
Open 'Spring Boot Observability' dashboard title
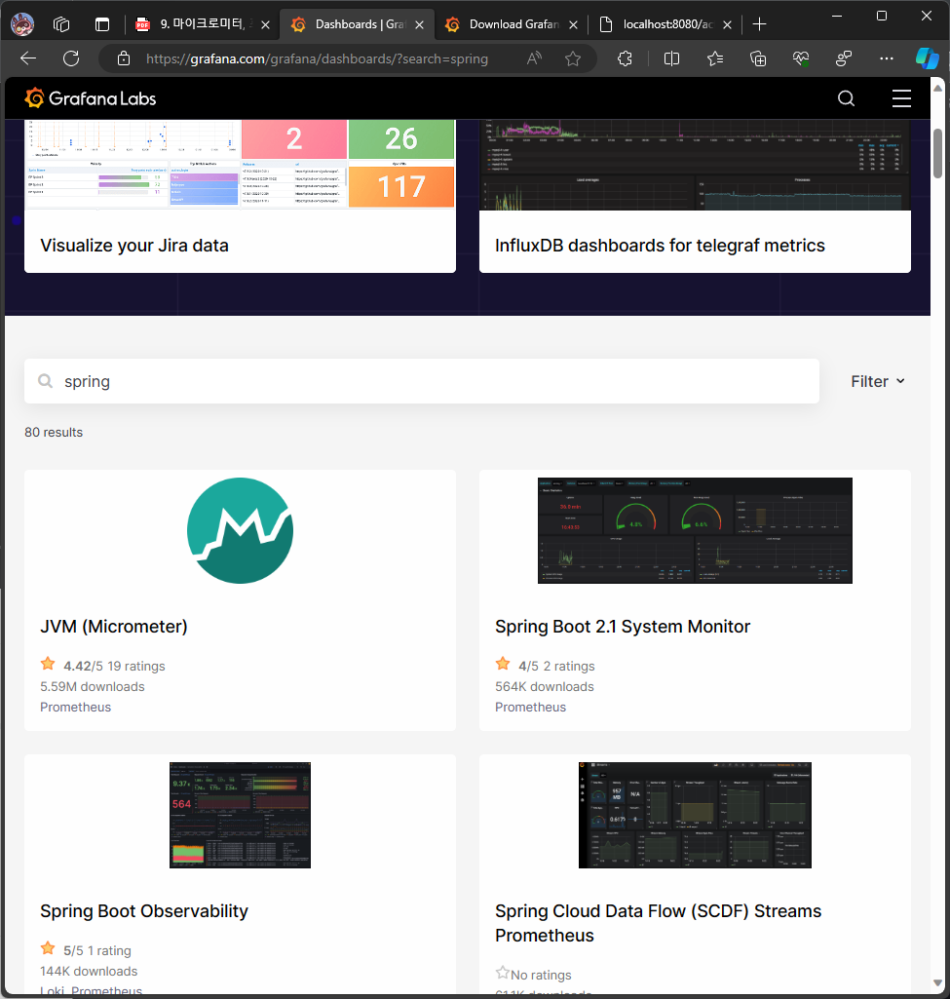pos(144,911)
